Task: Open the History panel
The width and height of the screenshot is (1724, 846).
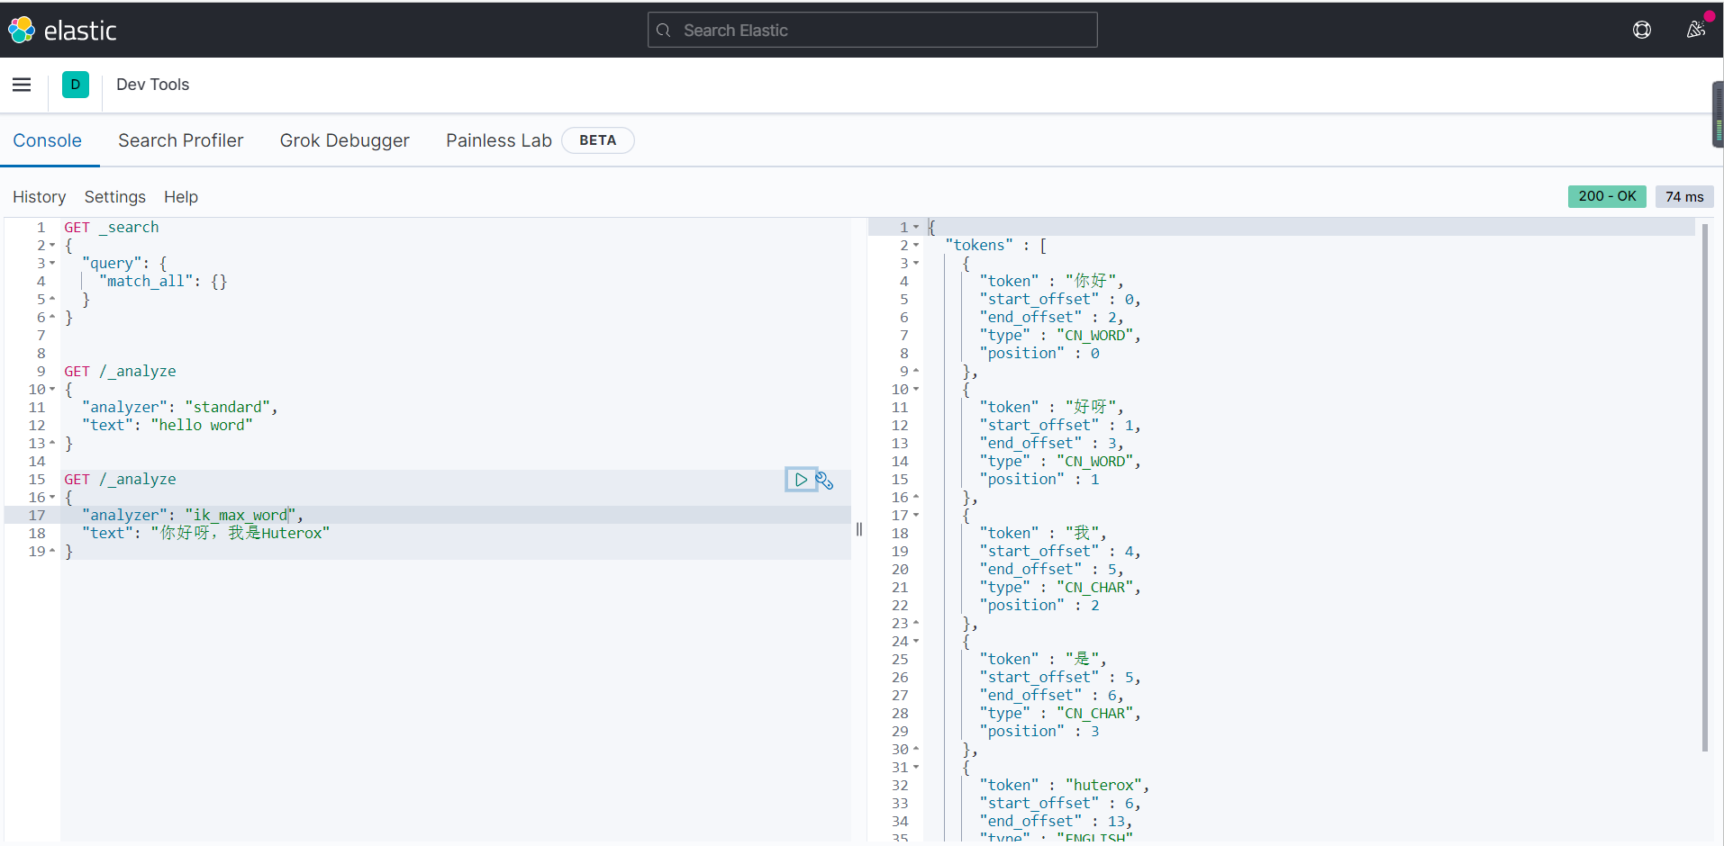Action: 40,197
